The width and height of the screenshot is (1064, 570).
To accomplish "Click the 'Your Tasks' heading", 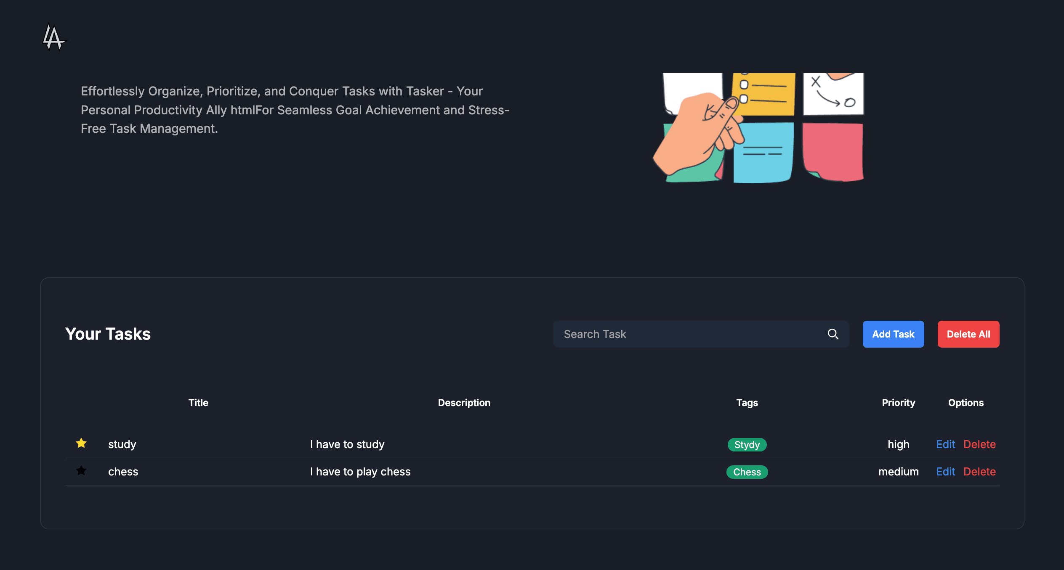I will point(108,333).
